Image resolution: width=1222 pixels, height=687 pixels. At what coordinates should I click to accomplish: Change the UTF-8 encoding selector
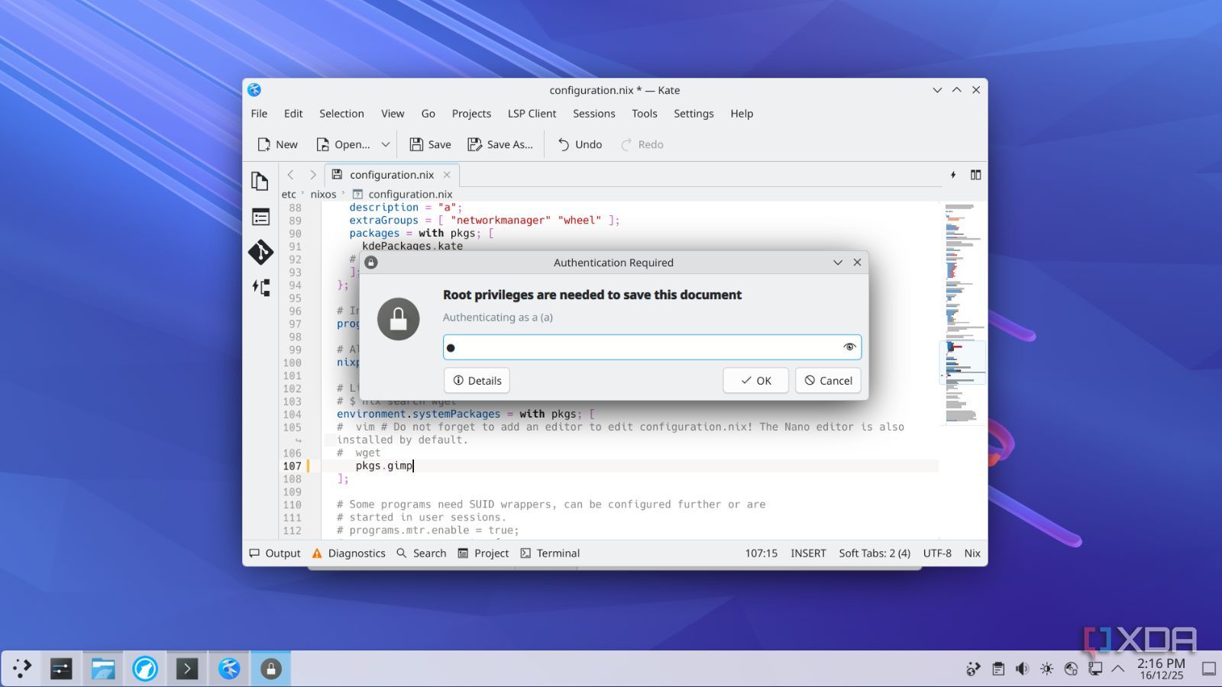pyautogui.click(x=937, y=553)
